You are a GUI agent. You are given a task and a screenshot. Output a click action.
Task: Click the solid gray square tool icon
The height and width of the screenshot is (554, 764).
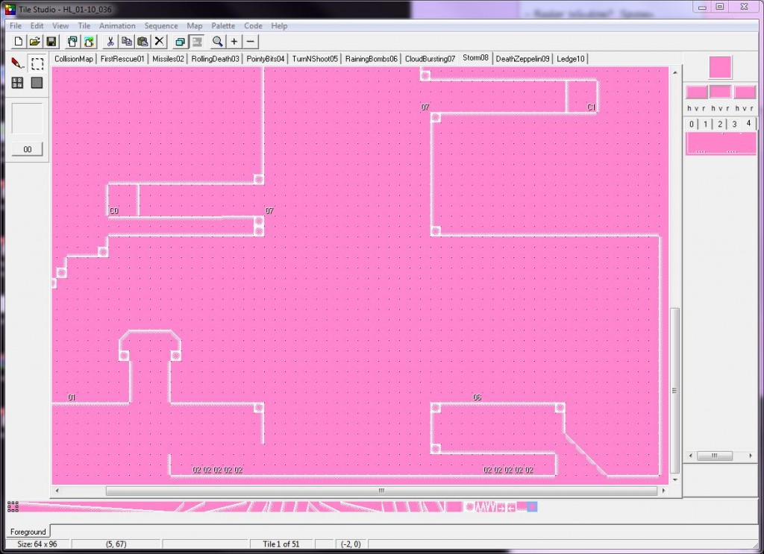pos(37,83)
